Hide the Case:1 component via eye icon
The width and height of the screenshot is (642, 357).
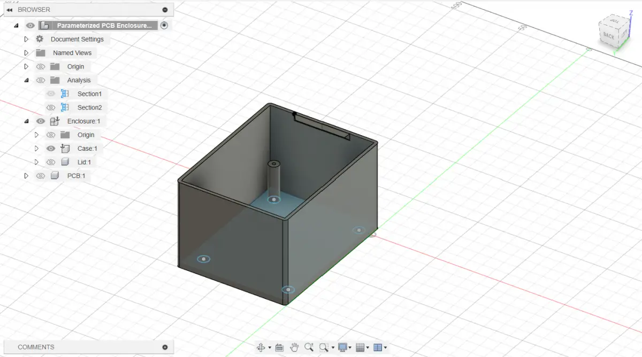pyautogui.click(x=51, y=149)
